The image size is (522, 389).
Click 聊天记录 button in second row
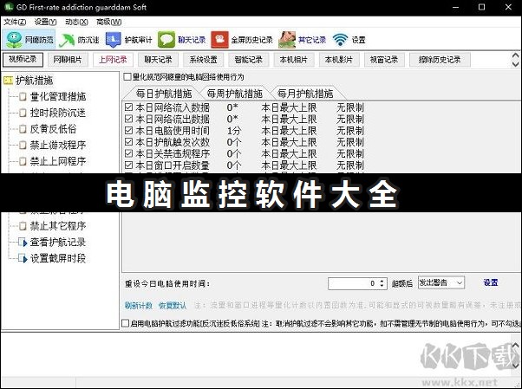(158, 60)
